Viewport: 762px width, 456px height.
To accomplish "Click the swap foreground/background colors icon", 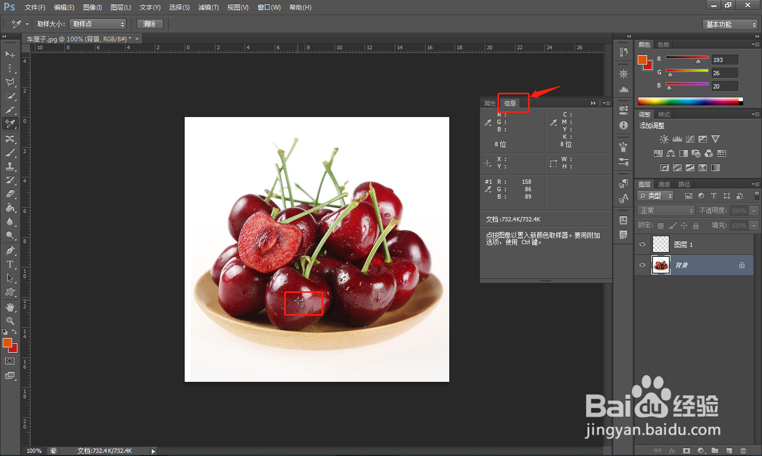I will click(x=14, y=332).
